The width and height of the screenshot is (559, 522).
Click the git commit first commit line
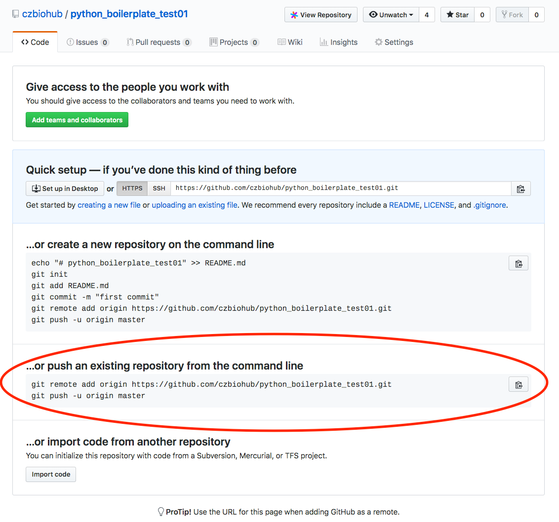click(95, 297)
